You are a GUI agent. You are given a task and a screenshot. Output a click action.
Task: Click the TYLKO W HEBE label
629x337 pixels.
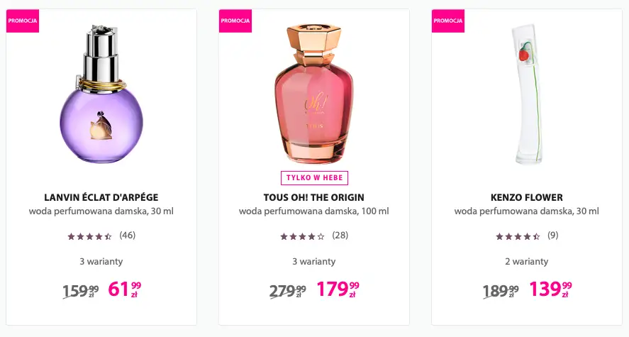(313, 178)
